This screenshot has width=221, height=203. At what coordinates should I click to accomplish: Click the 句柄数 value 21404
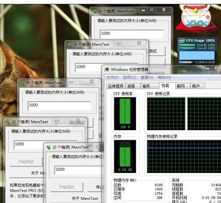coord(216,185)
